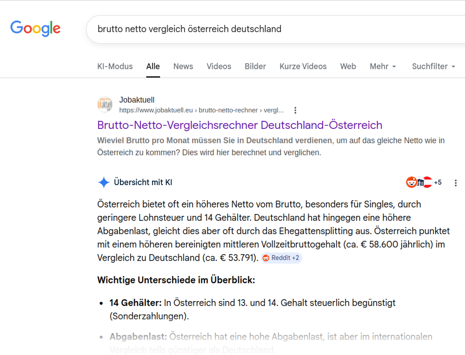
Task: Open the Videos tab
Action: click(219, 67)
